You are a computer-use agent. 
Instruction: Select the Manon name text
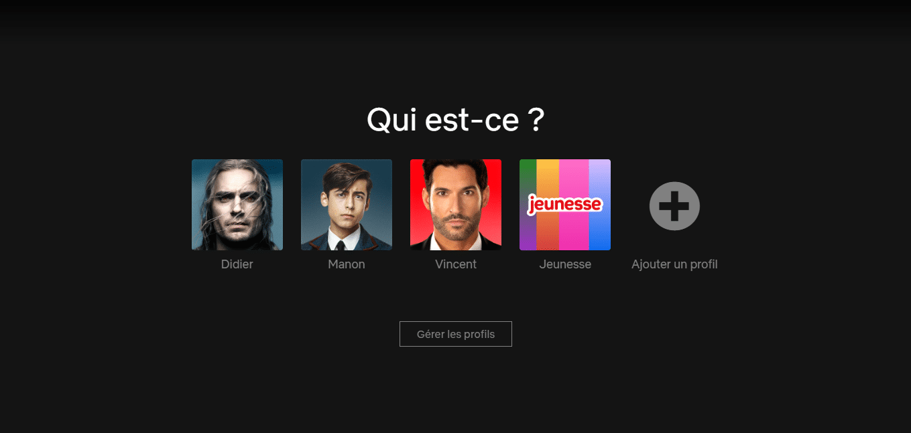347,264
